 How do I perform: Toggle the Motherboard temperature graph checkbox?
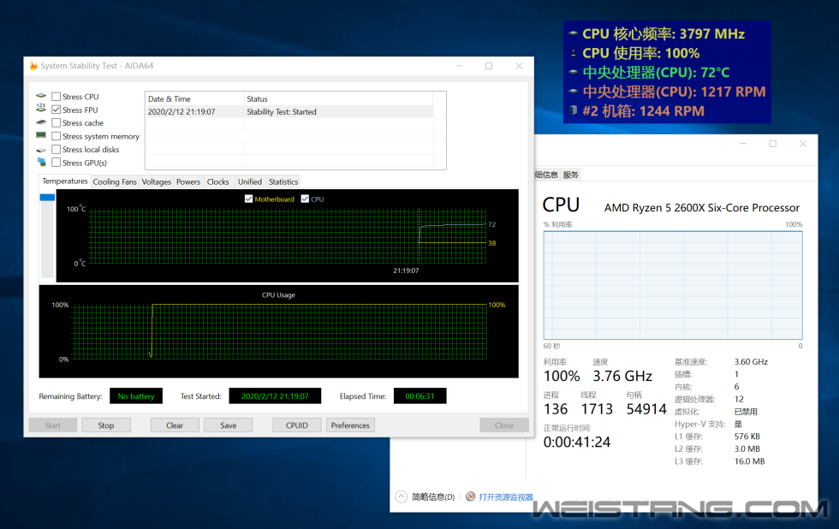[x=249, y=199]
